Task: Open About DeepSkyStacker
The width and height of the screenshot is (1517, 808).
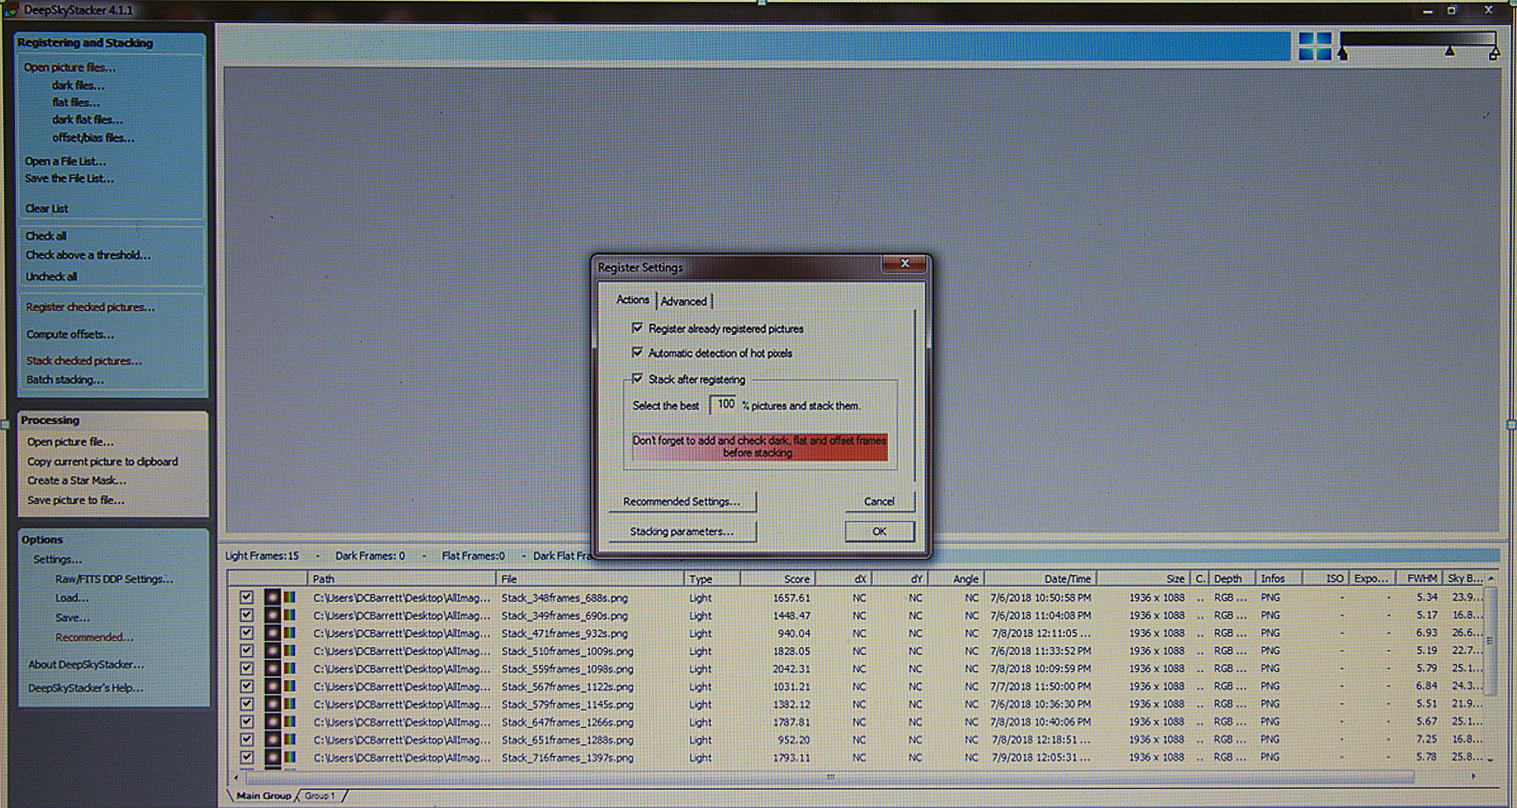Action: (86, 665)
